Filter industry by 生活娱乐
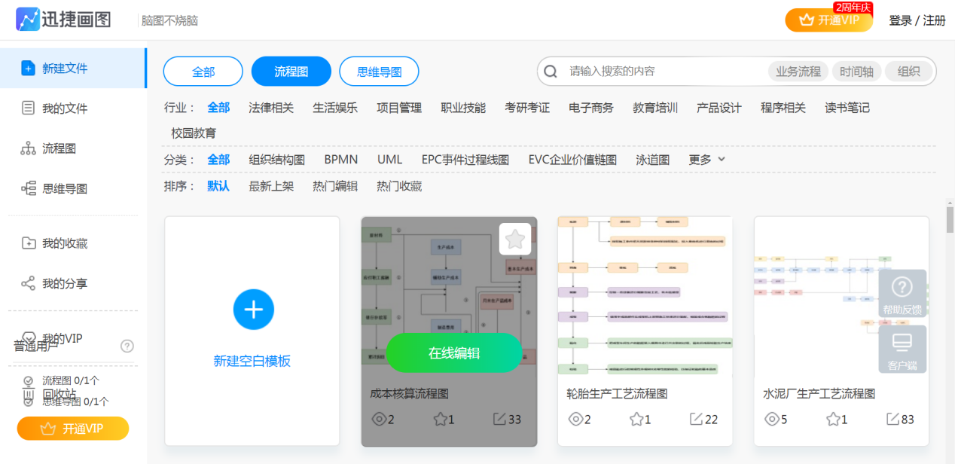The height and width of the screenshot is (464, 955). point(335,108)
